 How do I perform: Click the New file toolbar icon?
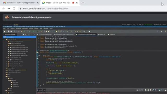(5, 31)
